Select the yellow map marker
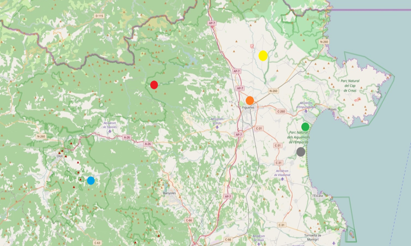Viewport: 411px width, 246px height. [263, 55]
